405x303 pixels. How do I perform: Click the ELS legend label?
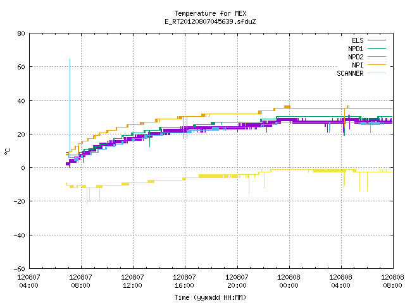pos(358,40)
